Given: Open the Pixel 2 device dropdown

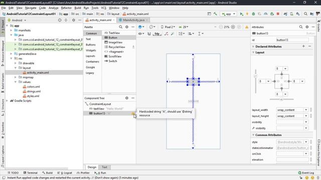Looking at the screenshot, I should [x=168, y=27].
